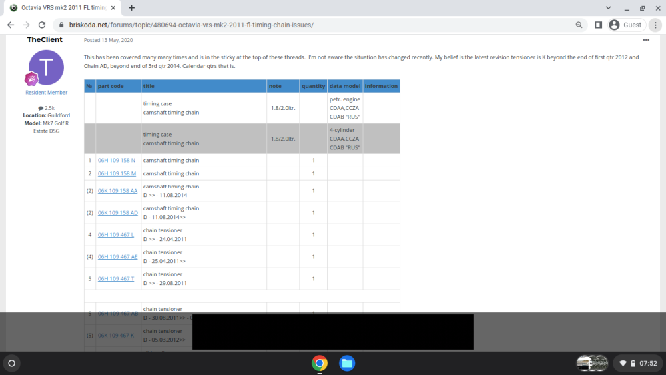
Task: Select the Octavia VRS mk2 tab
Action: (x=63, y=7)
